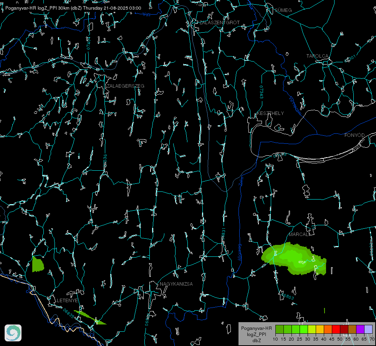The image size is (376, 346).
Task: Click the legend scale value 10
Action: tap(275, 339)
